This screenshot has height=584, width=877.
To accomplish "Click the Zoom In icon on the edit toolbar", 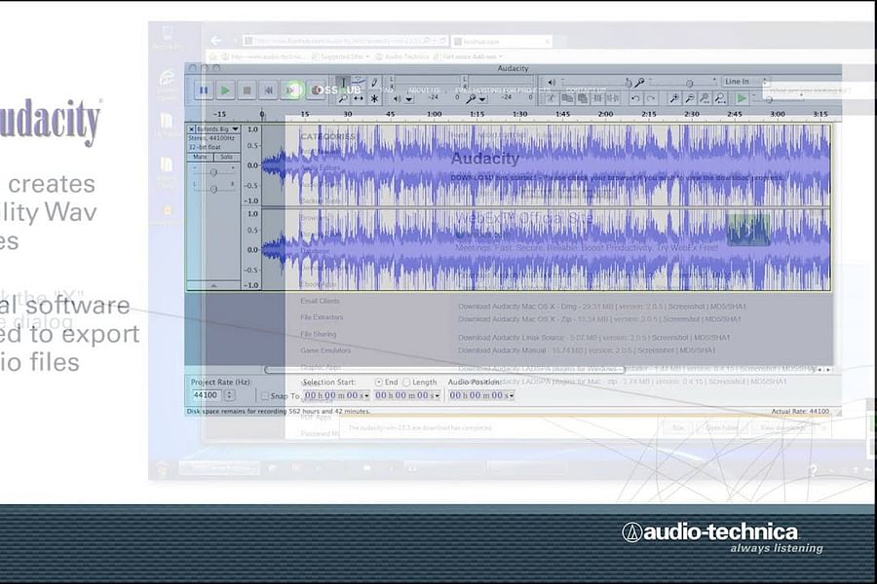I will point(673,98).
